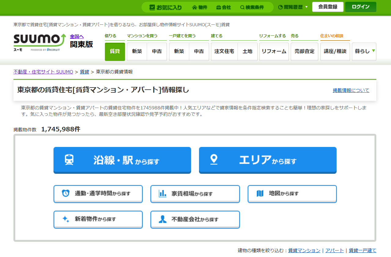Open the お気に入り favorites checkmark item
This screenshot has height=257, width=391.
165,7
